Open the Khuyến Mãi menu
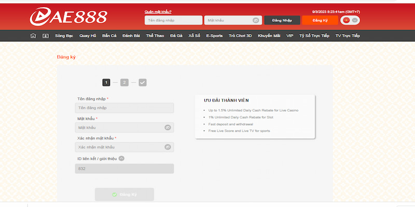The image size is (415, 207). click(269, 36)
